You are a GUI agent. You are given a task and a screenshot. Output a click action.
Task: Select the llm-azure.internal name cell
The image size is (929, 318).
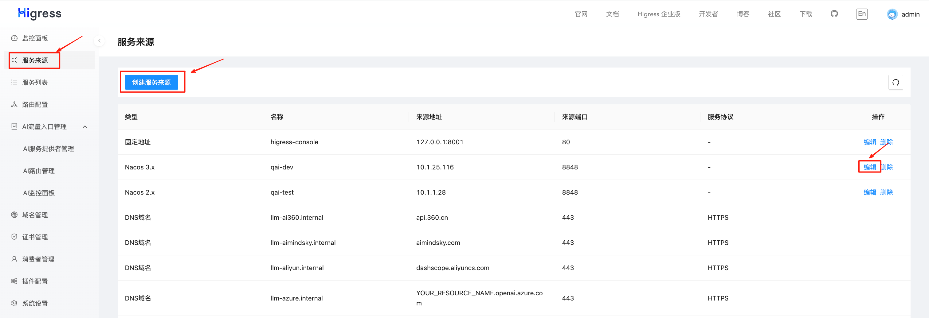(296, 298)
